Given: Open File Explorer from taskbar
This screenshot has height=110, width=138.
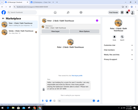Looking at the screenshot, I should (13, 108).
